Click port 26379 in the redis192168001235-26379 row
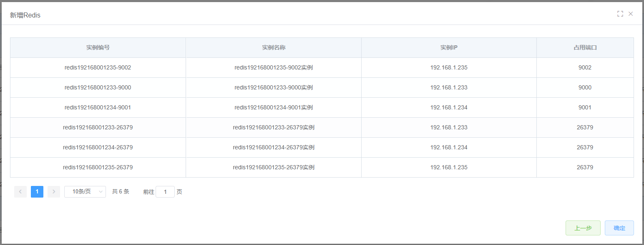The width and height of the screenshot is (644, 245). (x=585, y=167)
